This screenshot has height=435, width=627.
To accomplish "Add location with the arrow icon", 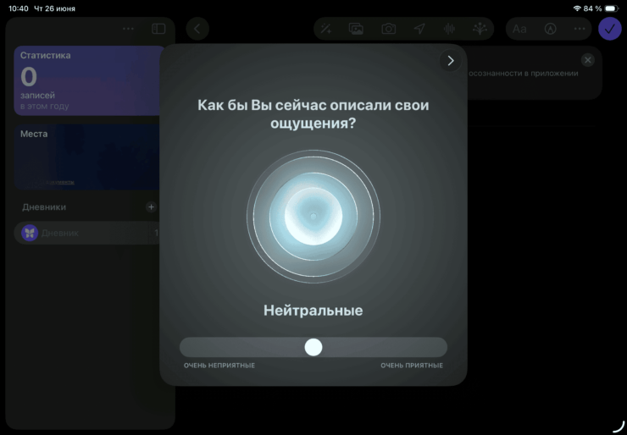I will point(419,29).
